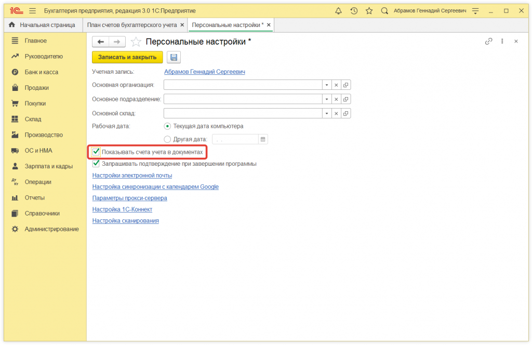Open history clock icon
The width and height of the screenshot is (532, 345).
pos(354,11)
